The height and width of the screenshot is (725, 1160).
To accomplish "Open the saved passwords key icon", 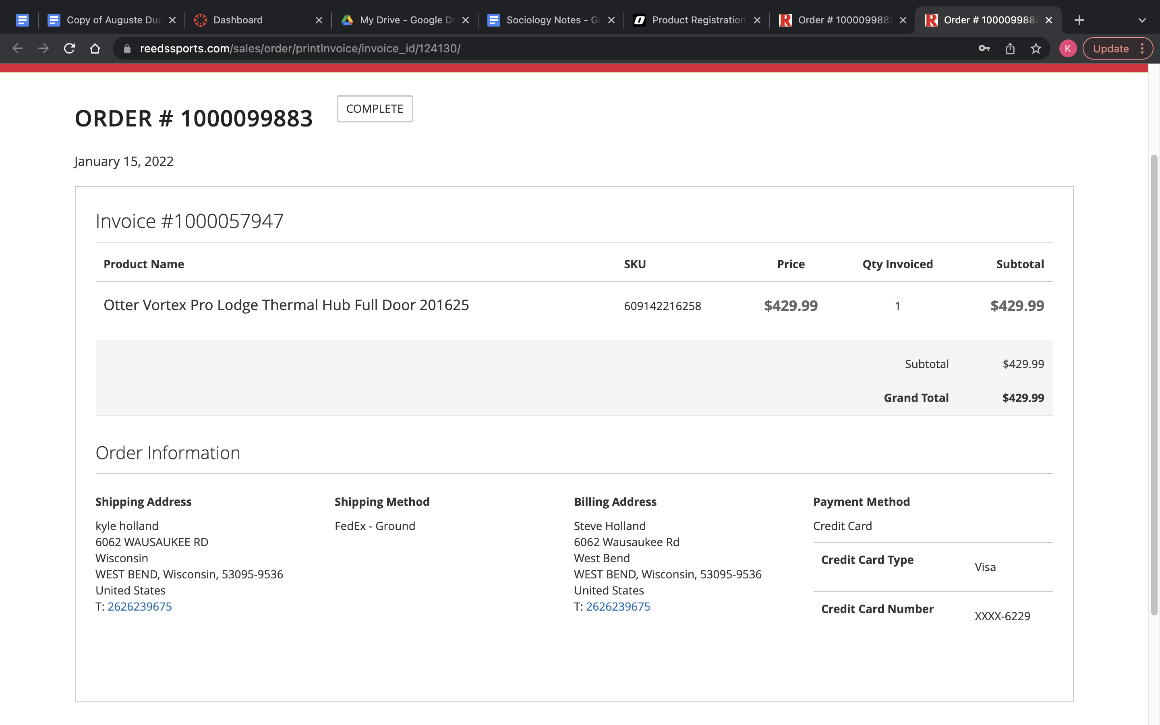I will coord(984,48).
